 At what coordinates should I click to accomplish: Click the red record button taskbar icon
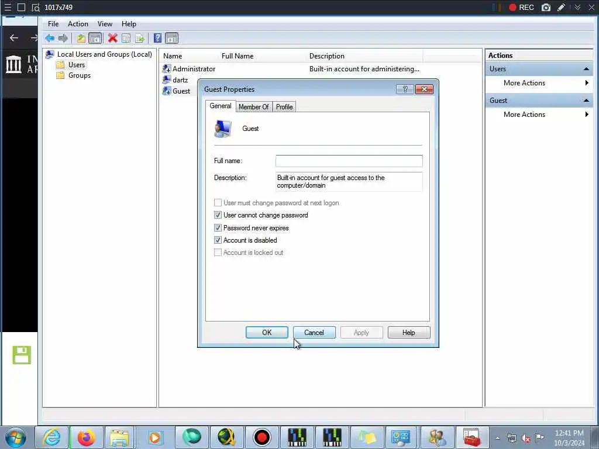point(261,437)
